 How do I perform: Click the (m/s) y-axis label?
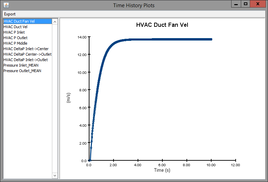point(68,98)
